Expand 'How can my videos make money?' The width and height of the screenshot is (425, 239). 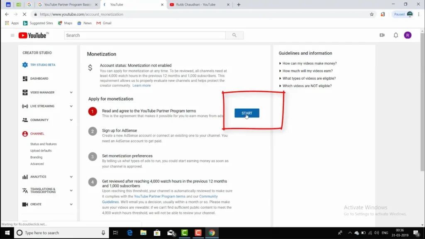(x=308, y=63)
